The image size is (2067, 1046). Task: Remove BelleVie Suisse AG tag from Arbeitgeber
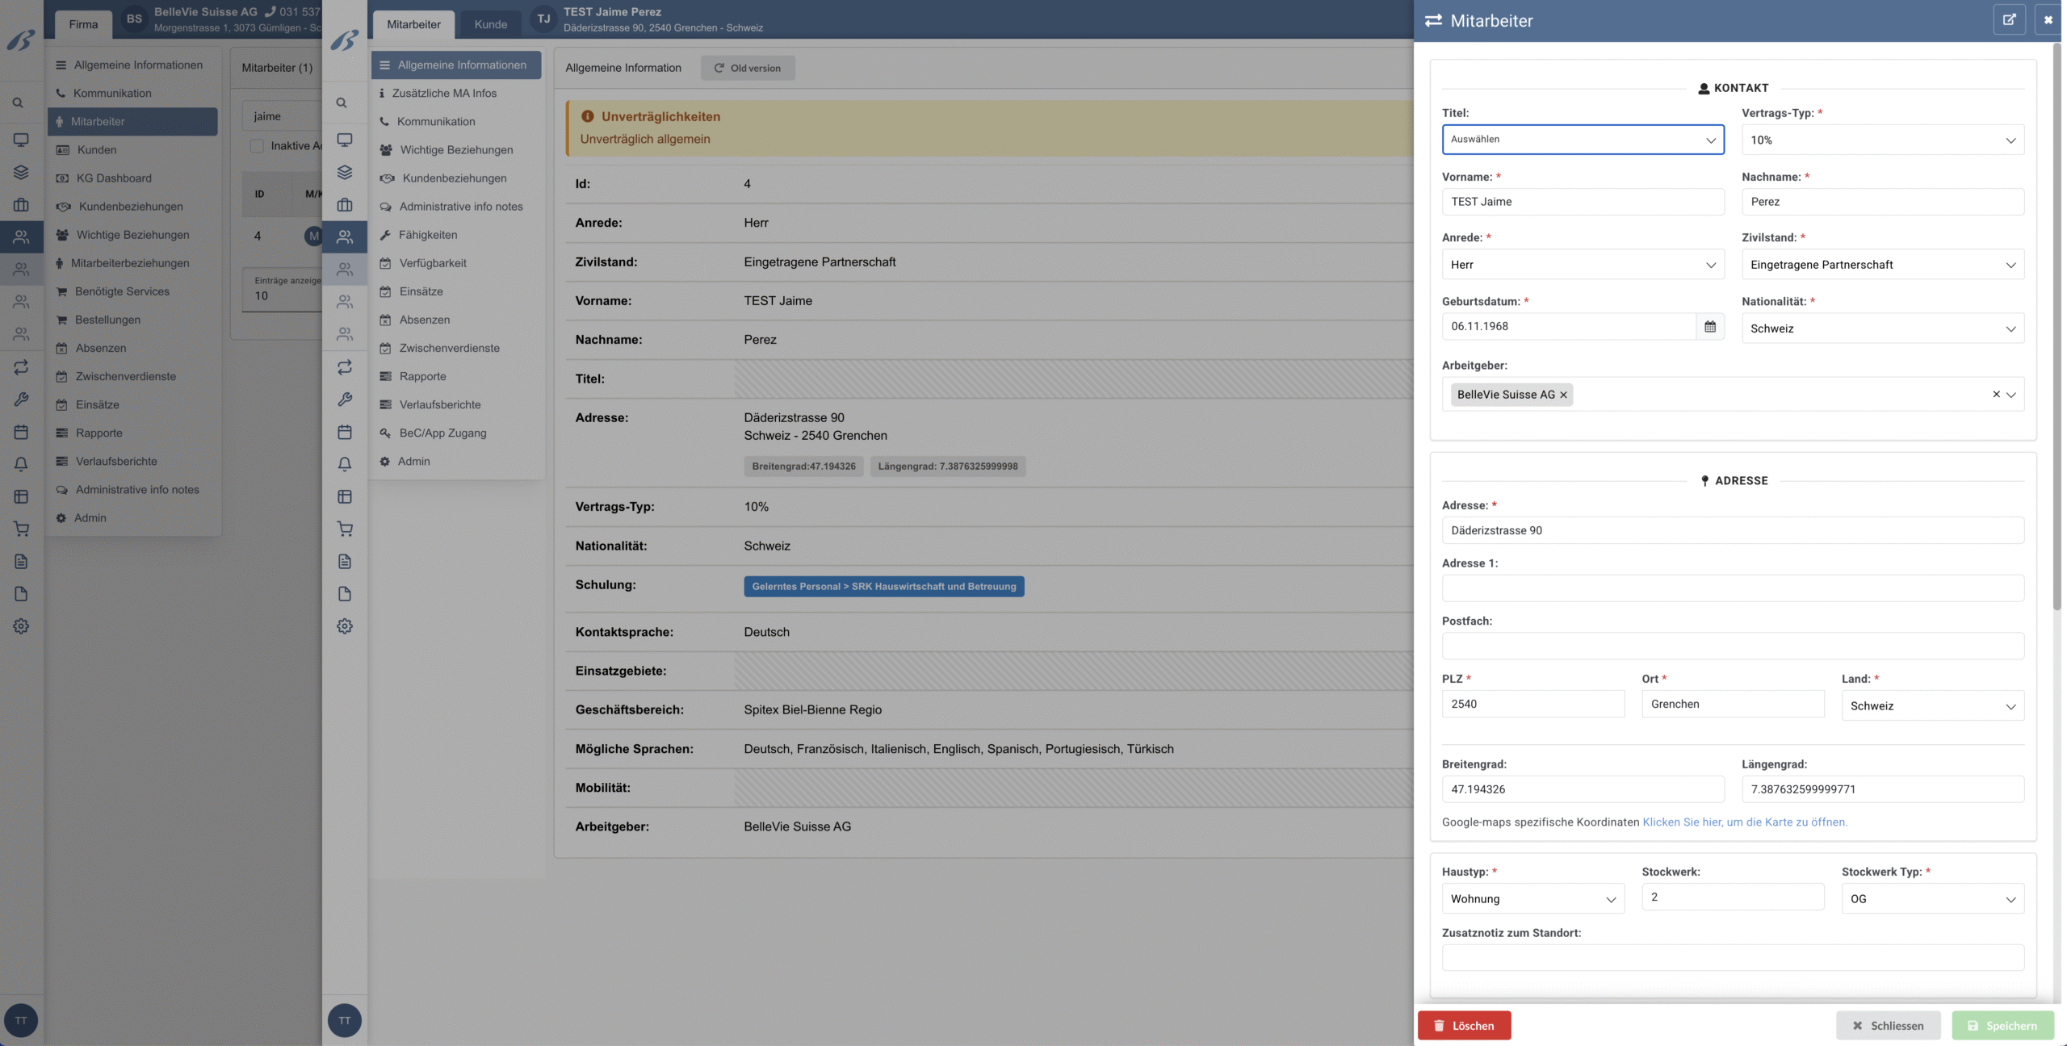(x=1563, y=395)
